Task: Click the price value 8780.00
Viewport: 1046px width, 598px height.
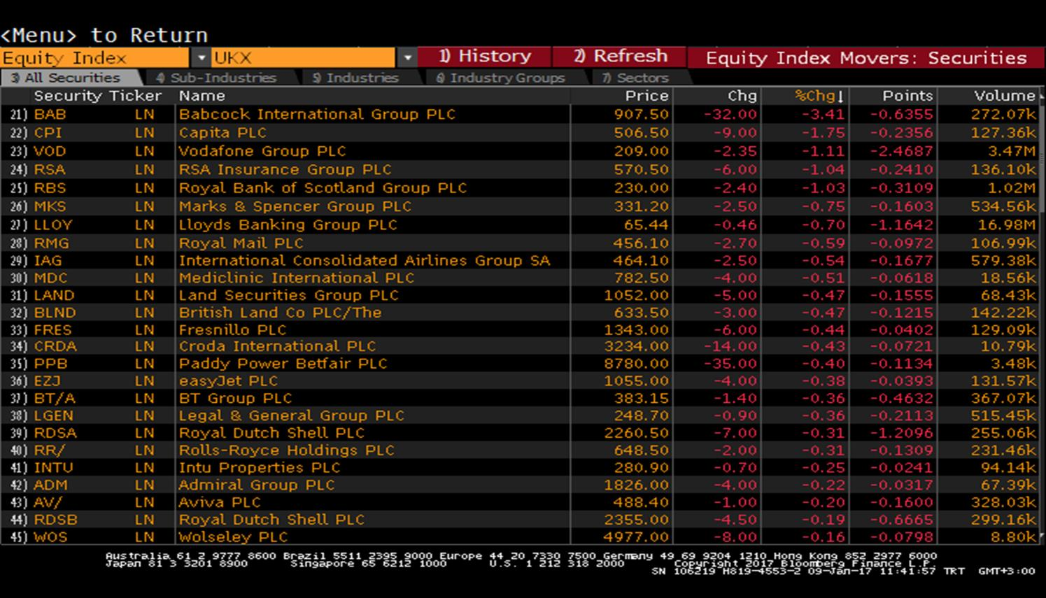Action: click(x=637, y=364)
